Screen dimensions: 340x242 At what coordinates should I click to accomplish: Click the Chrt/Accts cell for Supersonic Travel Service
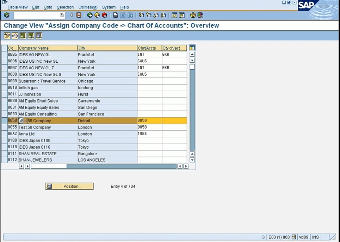pyautogui.click(x=149, y=81)
